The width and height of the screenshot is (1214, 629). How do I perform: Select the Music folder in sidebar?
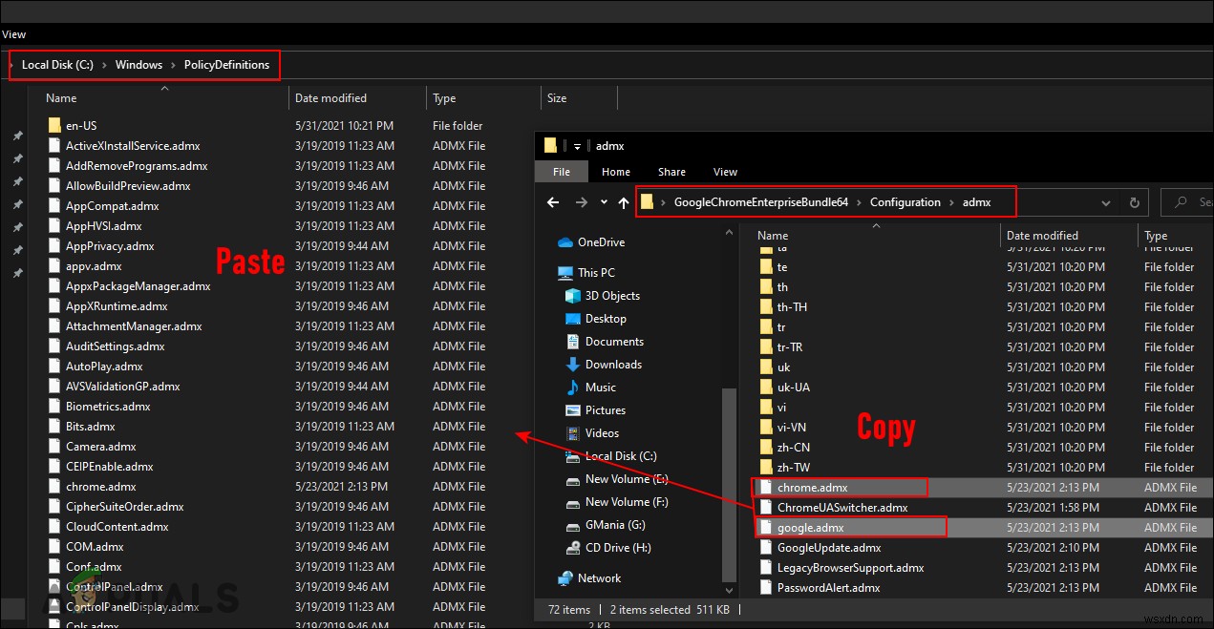point(600,388)
